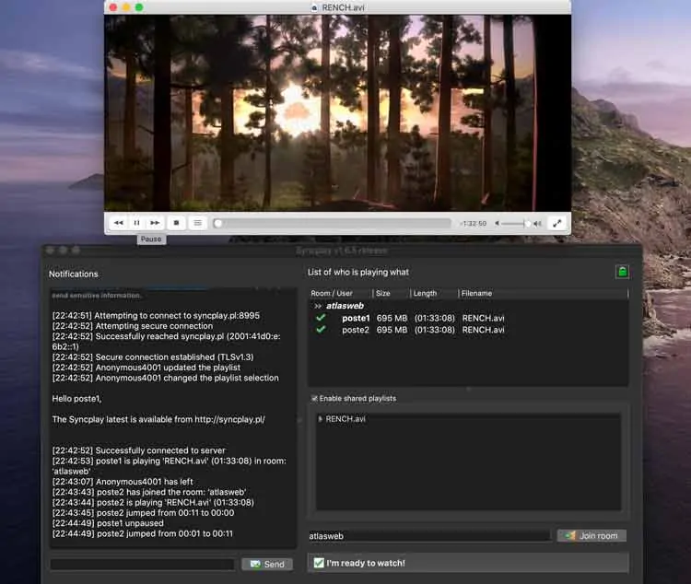Sort by the Length column header
Screen dimensions: 691x584
pos(425,293)
